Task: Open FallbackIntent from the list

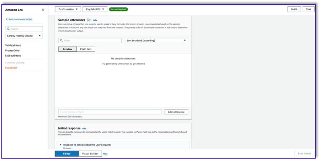Action: pos(13,56)
